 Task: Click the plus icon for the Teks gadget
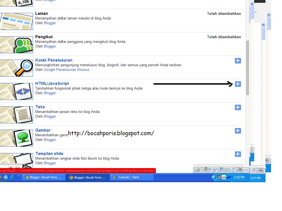pyautogui.click(x=238, y=107)
